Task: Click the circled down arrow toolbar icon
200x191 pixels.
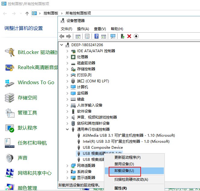Action: [x=136, y=36]
